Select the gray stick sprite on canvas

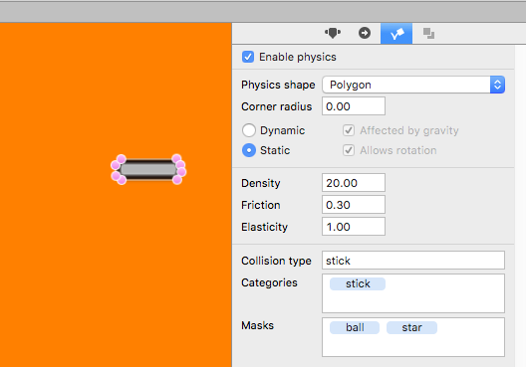click(x=148, y=169)
